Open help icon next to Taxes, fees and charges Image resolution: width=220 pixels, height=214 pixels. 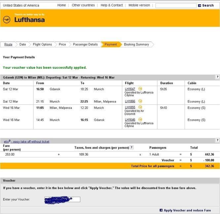[131, 148]
